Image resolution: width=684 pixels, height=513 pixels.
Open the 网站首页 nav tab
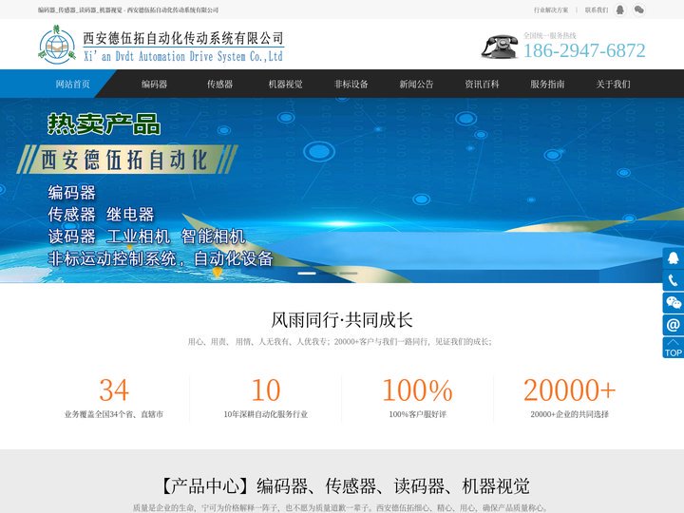pos(72,84)
